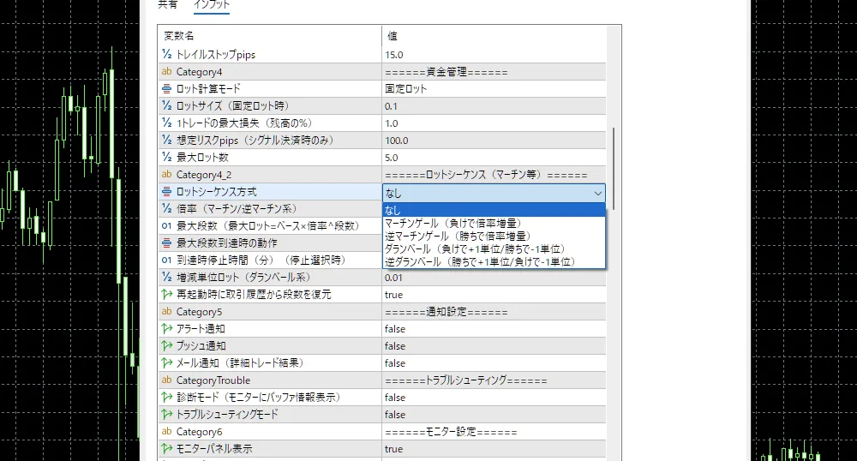Edit トレイルストップpips value 15.0

click(x=494, y=55)
